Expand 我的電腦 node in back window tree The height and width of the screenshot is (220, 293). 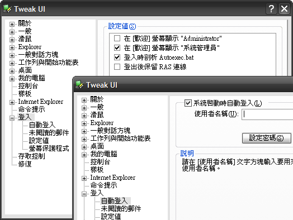pyautogui.click(x=12, y=79)
